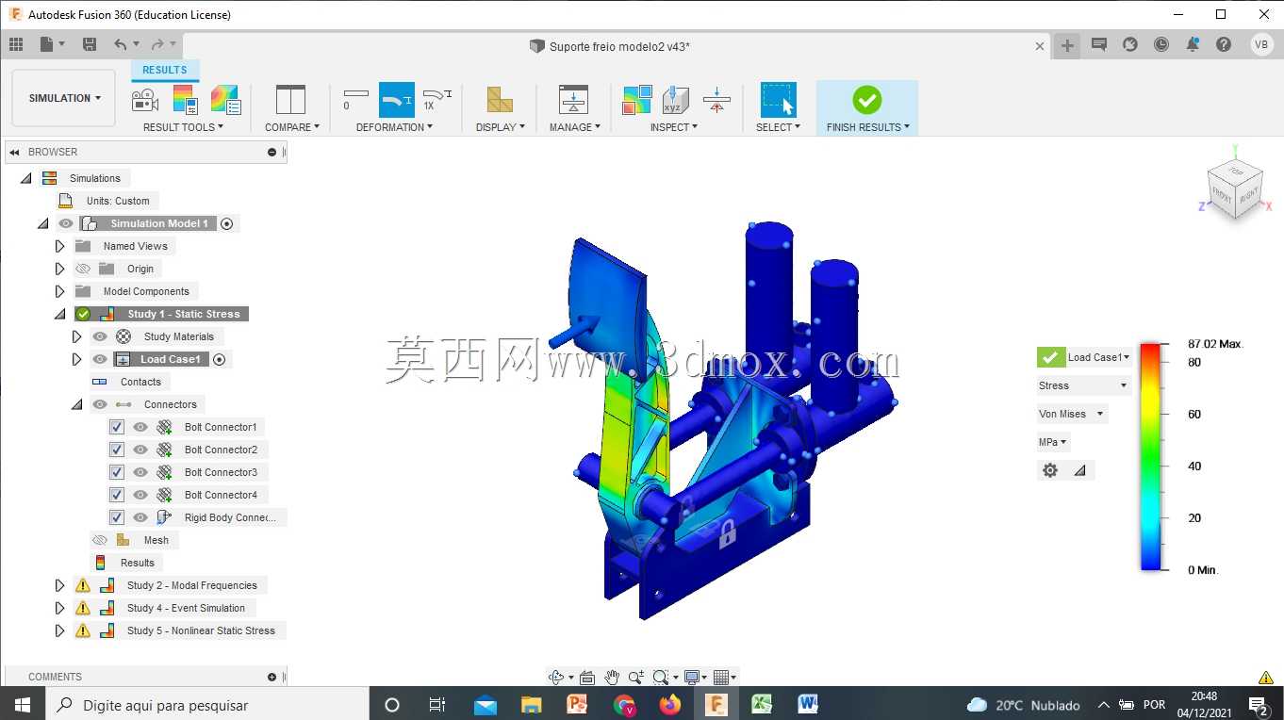This screenshot has height=720, width=1284.
Task: Open the legend settings gear icon
Action: 1050,470
